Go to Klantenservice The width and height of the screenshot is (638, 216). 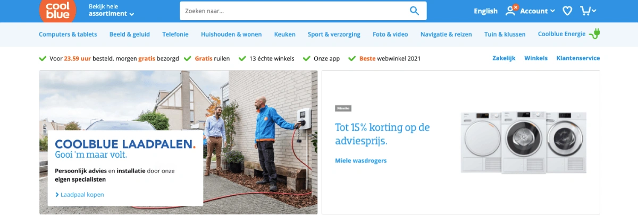coord(578,58)
